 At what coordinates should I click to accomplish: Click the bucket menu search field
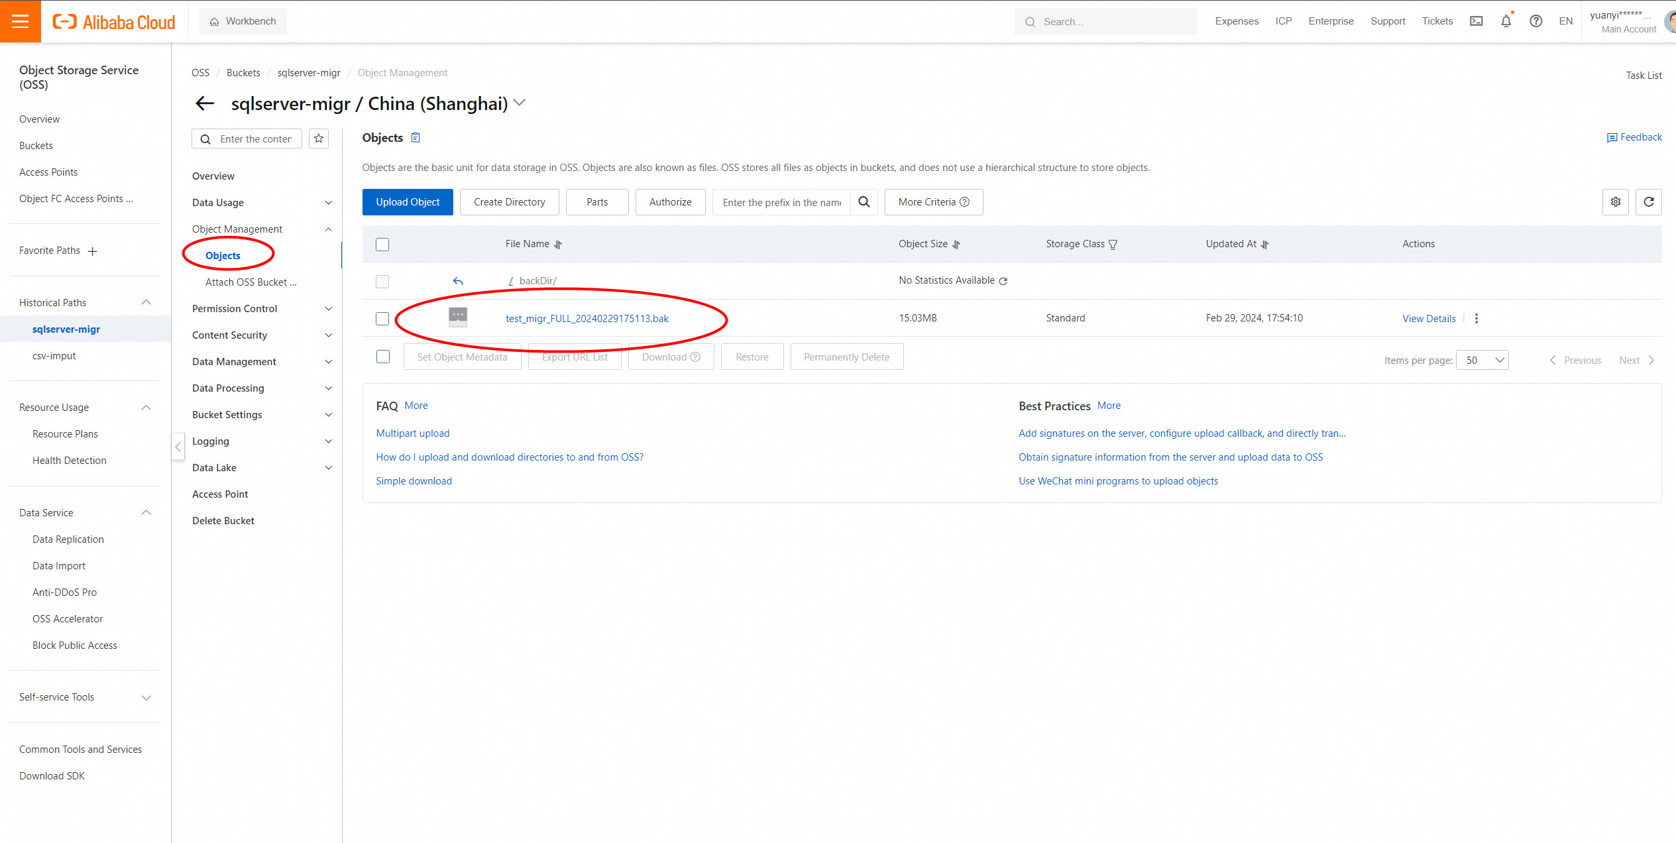point(247,139)
